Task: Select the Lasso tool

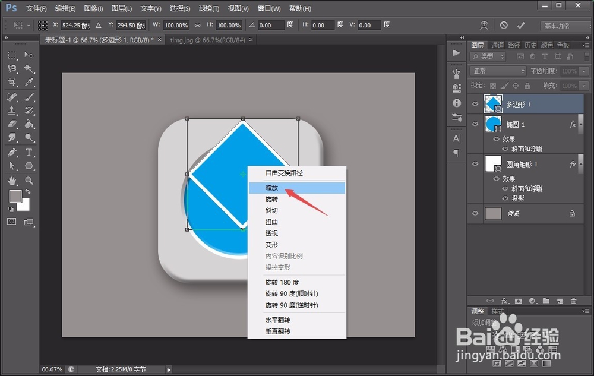Action: [12, 68]
